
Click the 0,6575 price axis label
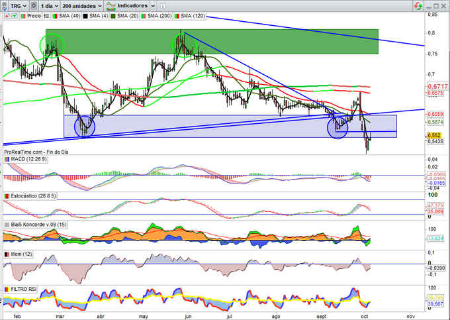[x=435, y=93]
